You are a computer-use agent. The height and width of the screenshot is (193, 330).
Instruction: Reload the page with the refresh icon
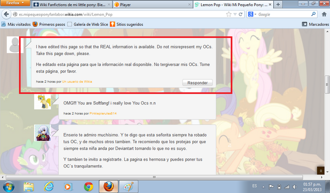tap(241, 14)
